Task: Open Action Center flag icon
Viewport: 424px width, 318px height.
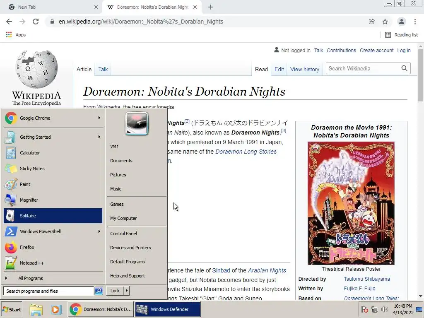Action: [365, 309]
